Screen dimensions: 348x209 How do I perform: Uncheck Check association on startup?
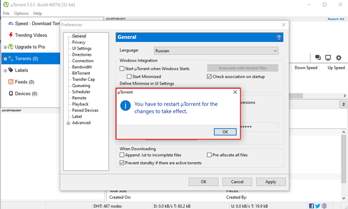pyautogui.click(x=209, y=76)
